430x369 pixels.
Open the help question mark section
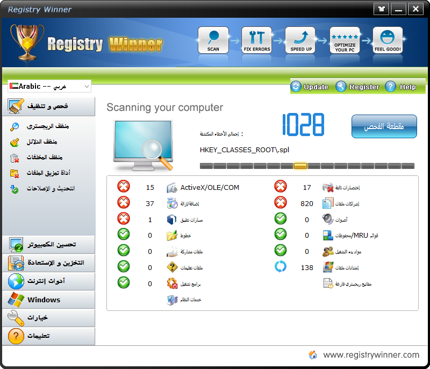coord(49,336)
